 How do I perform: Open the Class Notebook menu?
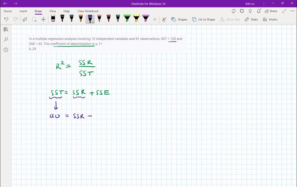pos(88,11)
